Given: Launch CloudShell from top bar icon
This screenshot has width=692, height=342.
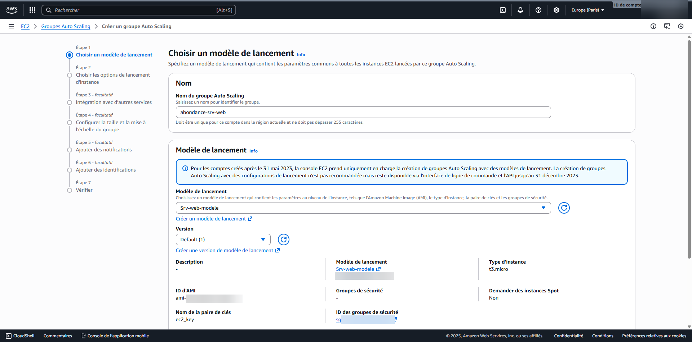Looking at the screenshot, I should [503, 10].
